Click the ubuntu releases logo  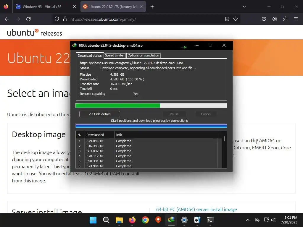point(34,33)
